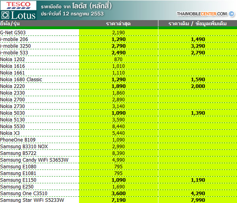Select the Nokia 1202 row name
The width and height of the screenshot is (237, 203).
click(12, 60)
